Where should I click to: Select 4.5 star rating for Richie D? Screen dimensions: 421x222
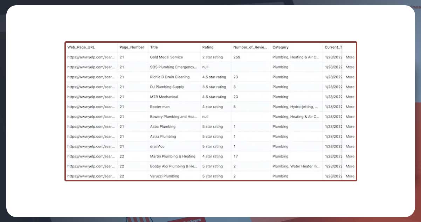(214, 77)
